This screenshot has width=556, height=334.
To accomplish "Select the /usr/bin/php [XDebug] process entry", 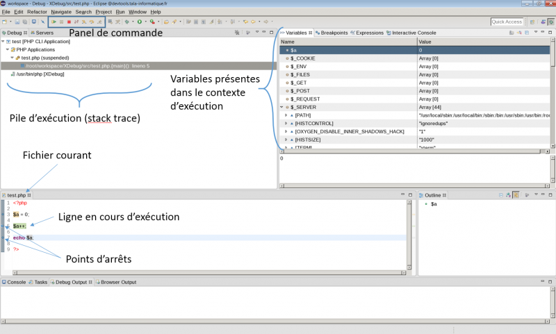I will [40, 73].
